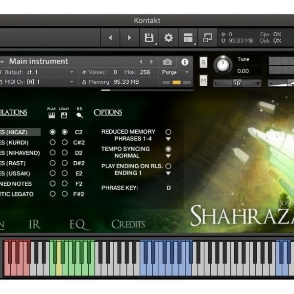Click the PLAY keyboard column icon
The width and height of the screenshot is (294, 294).
[51, 115]
